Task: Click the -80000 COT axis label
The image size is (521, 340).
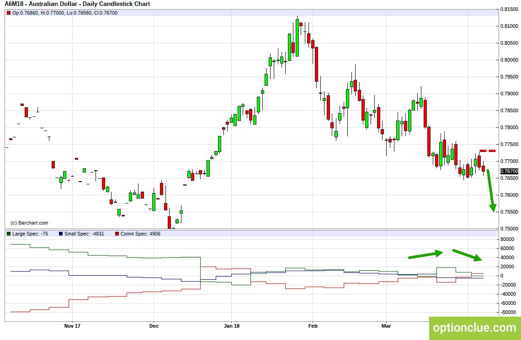Action: (508, 313)
